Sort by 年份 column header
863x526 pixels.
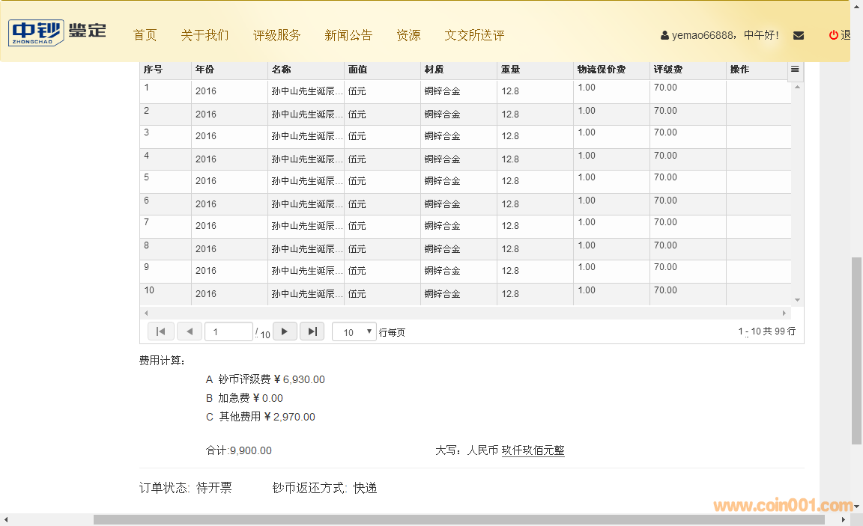(205, 70)
